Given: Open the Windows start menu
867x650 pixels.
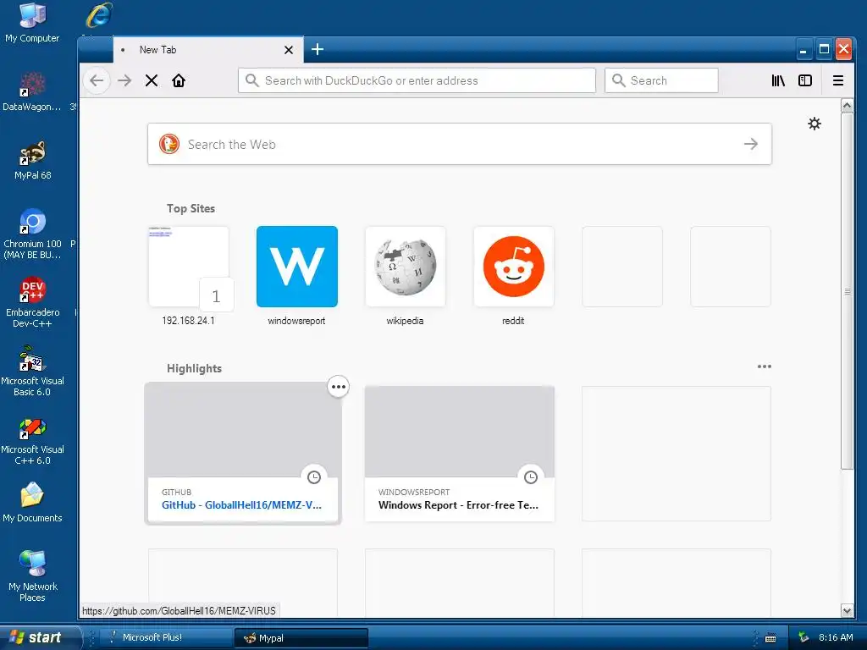Looking at the screenshot, I should click(40, 637).
